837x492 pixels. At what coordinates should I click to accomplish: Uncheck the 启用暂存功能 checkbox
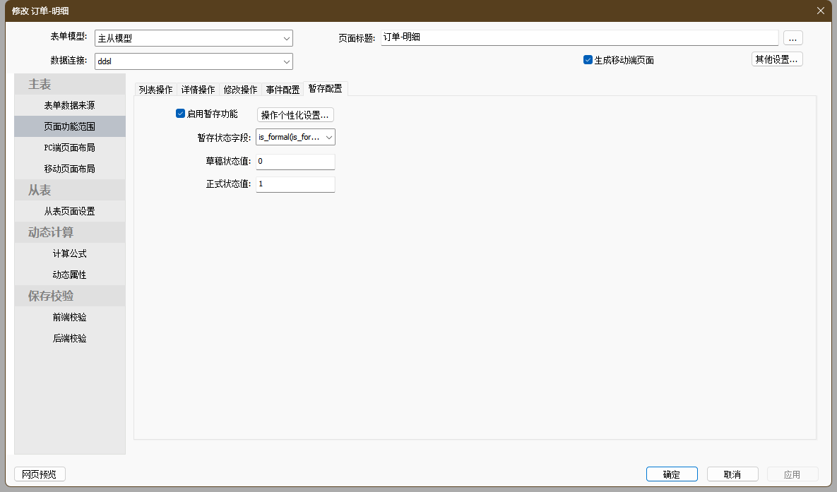point(180,114)
